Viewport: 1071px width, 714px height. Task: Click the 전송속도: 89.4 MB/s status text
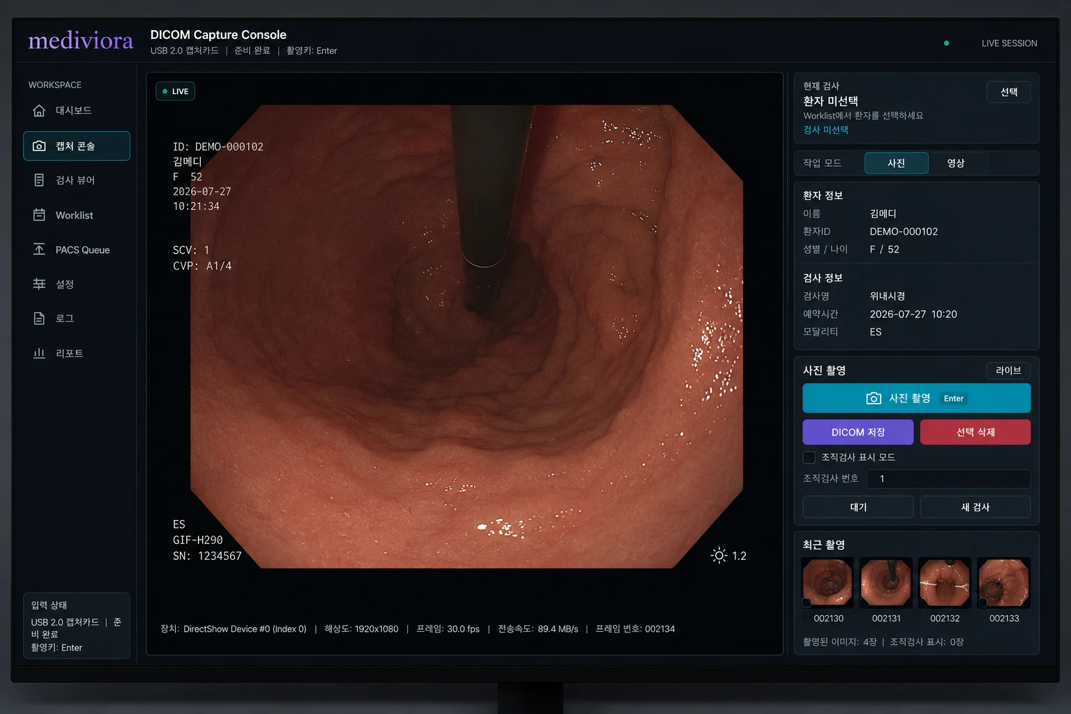(538, 629)
